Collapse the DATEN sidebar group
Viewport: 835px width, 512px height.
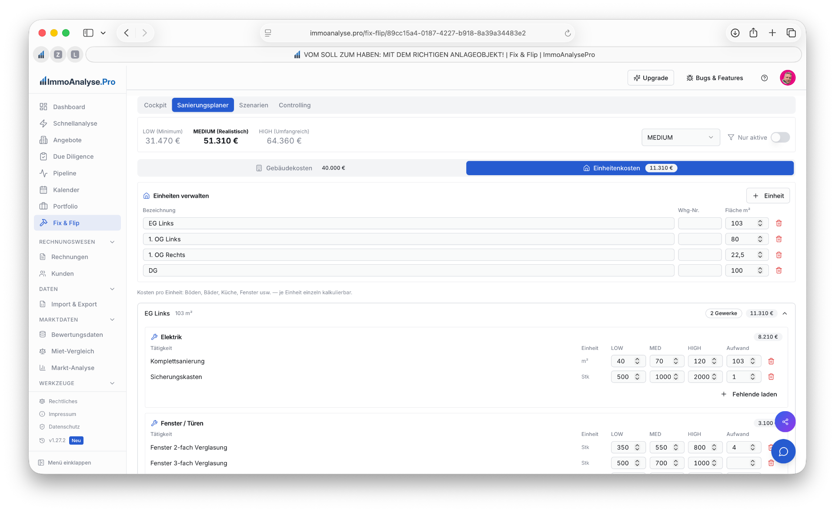coord(112,289)
